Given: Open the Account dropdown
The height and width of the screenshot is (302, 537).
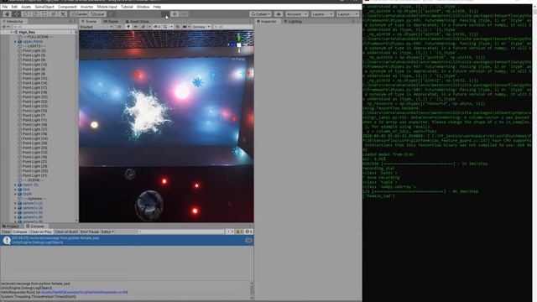Looking at the screenshot, I should pos(296,14).
